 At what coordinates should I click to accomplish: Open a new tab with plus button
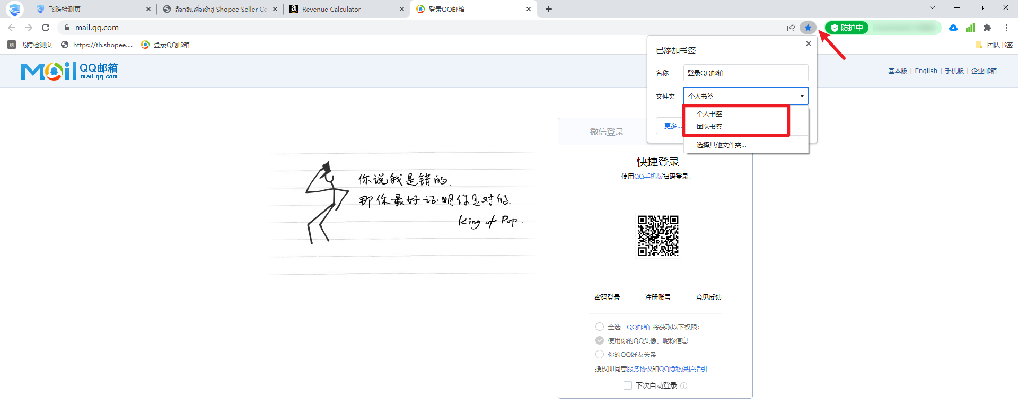click(549, 9)
